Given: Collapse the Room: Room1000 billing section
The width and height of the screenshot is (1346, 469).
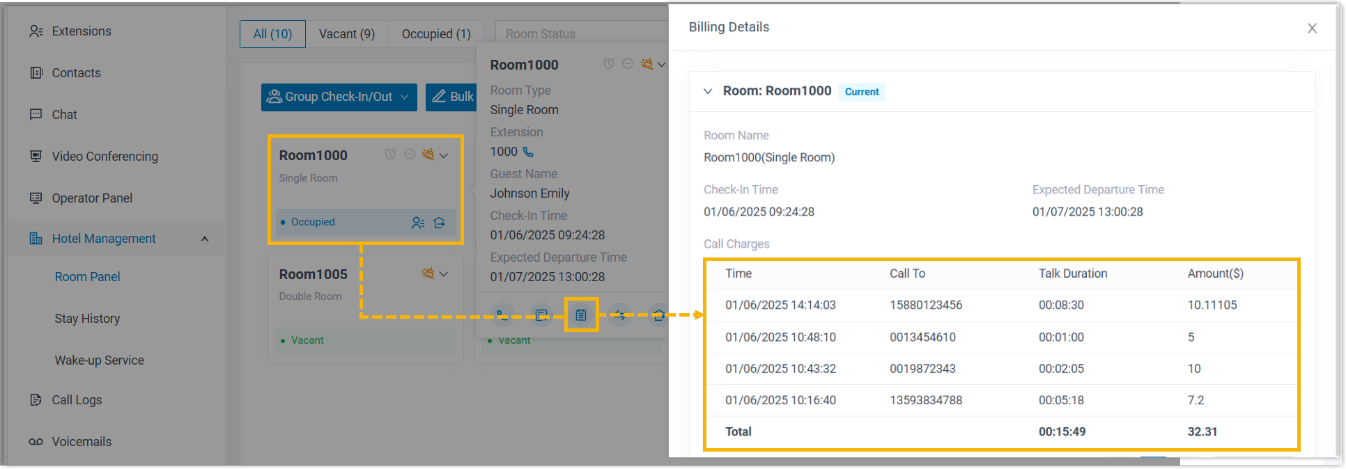Looking at the screenshot, I should pyautogui.click(x=708, y=91).
